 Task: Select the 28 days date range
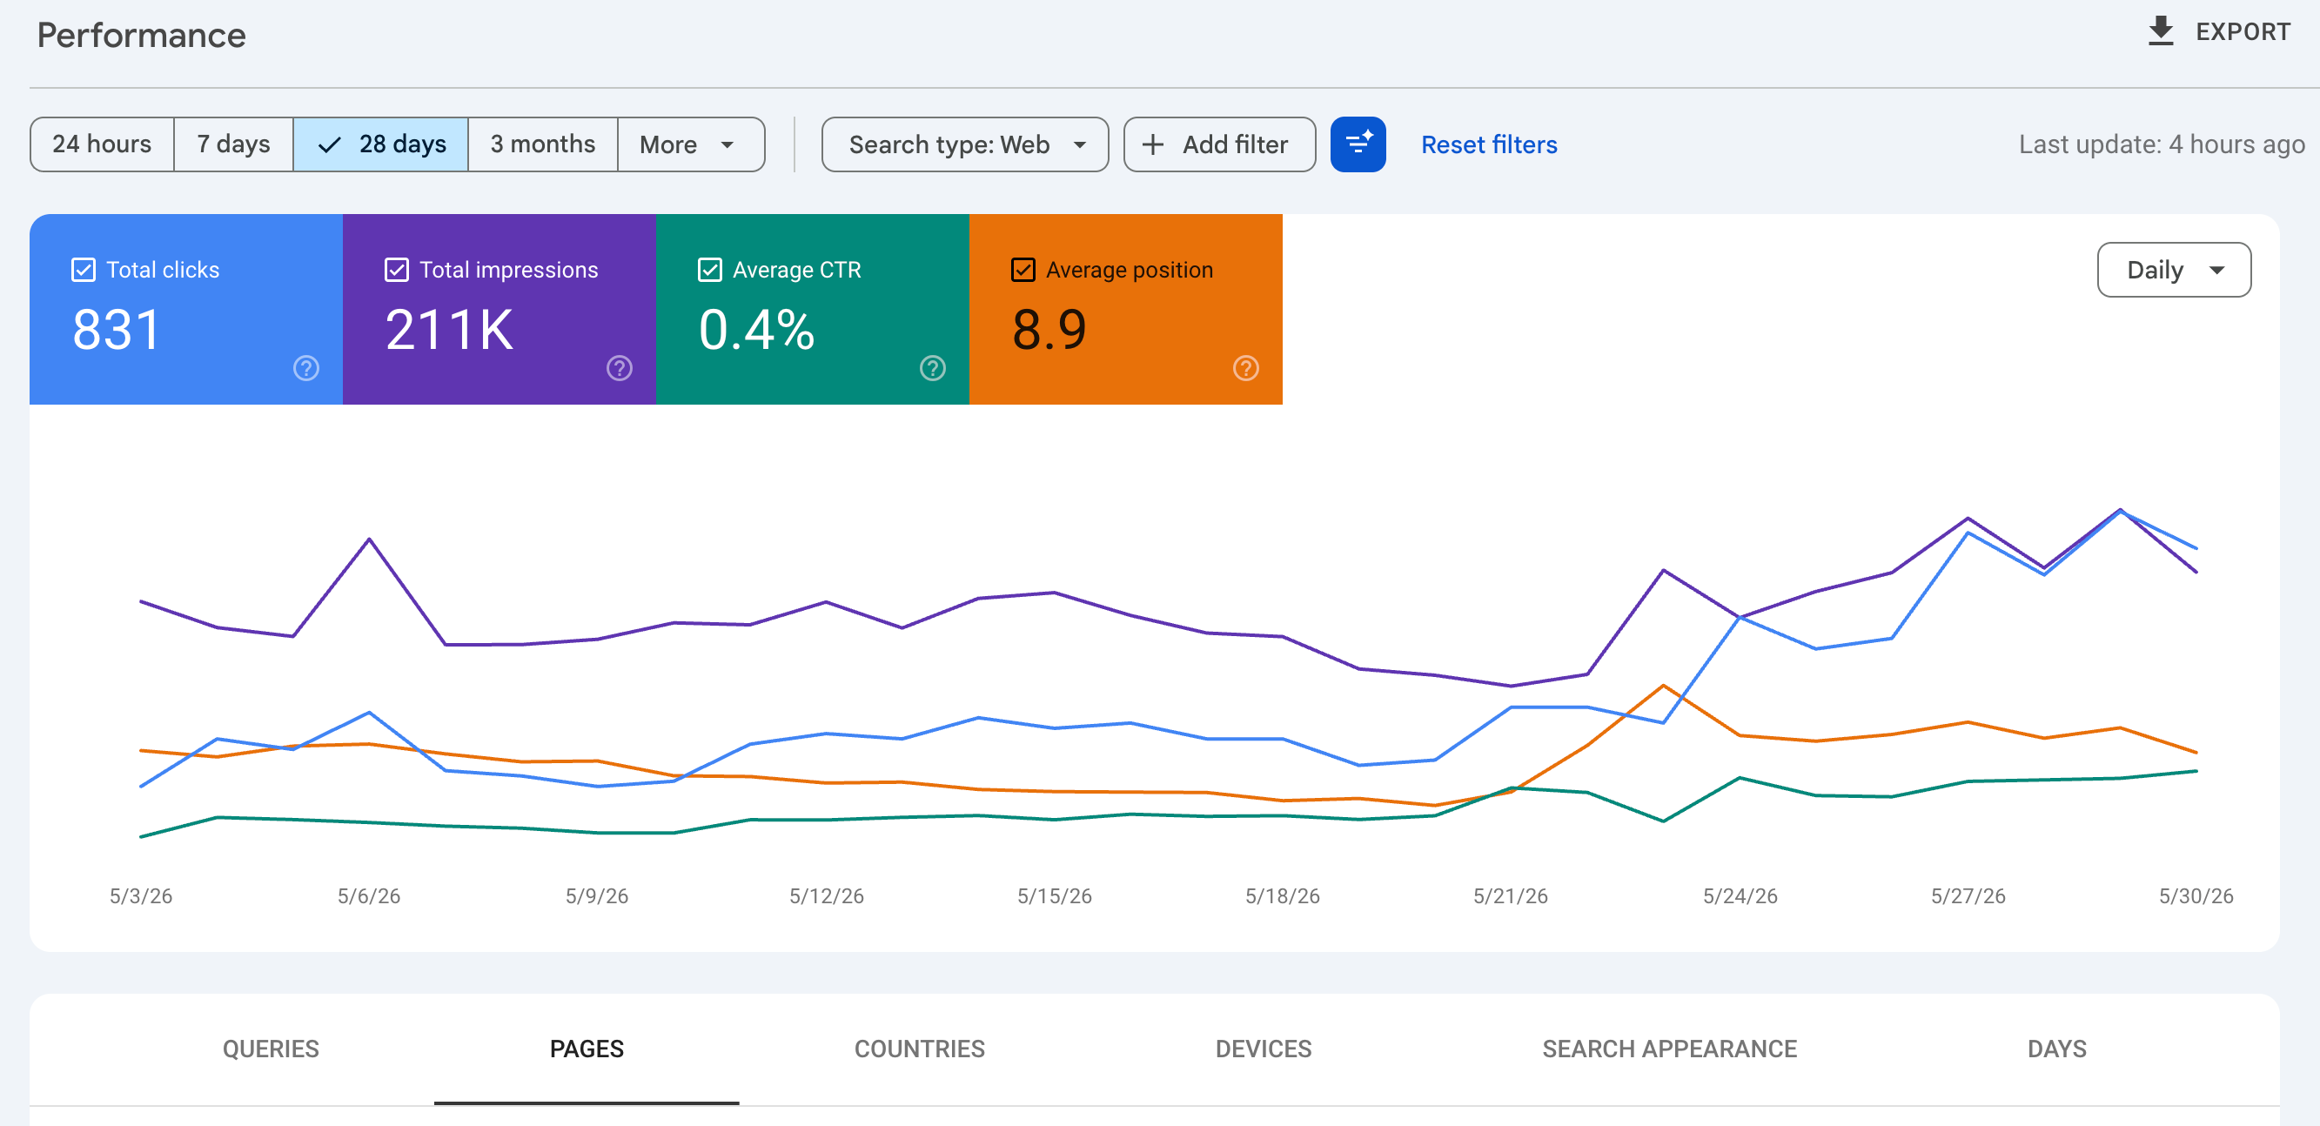(381, 144)
